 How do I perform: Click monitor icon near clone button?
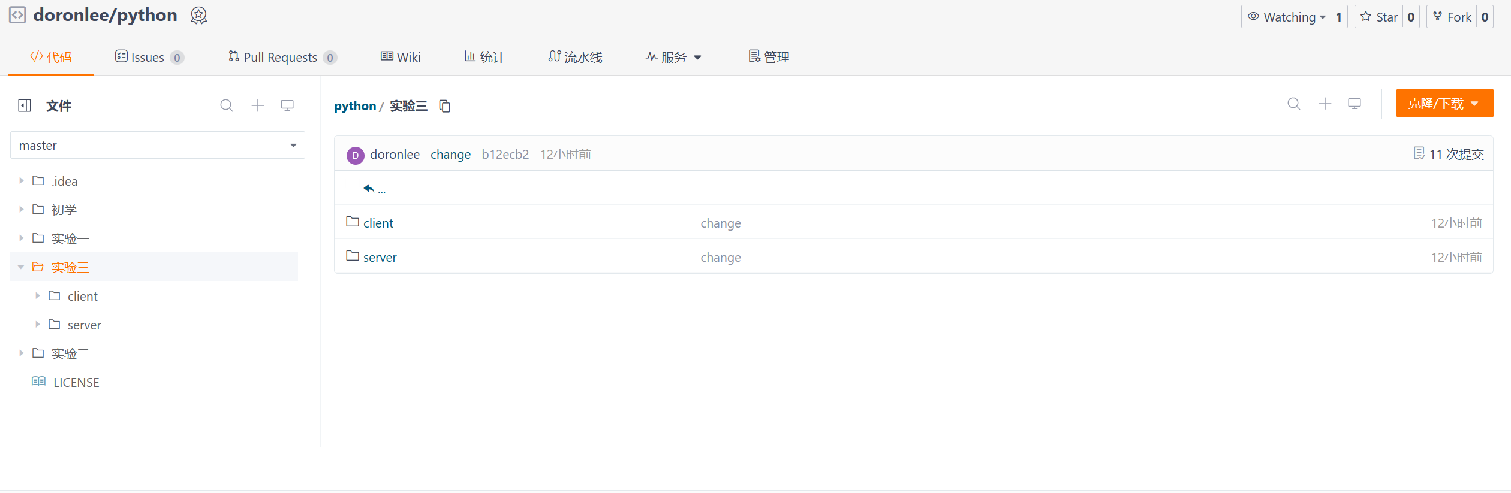tap(1355, 104)
